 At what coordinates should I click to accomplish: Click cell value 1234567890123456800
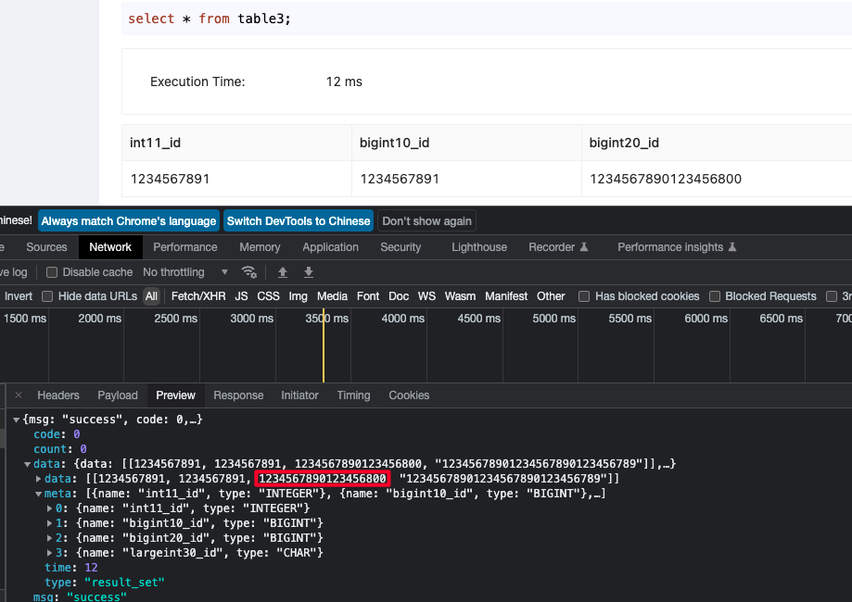coord(666,179)
